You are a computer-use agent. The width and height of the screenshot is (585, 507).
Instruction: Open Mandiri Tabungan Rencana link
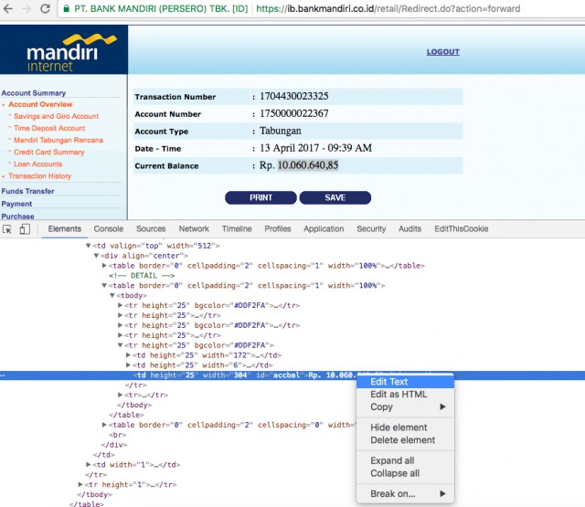(58, 140)
